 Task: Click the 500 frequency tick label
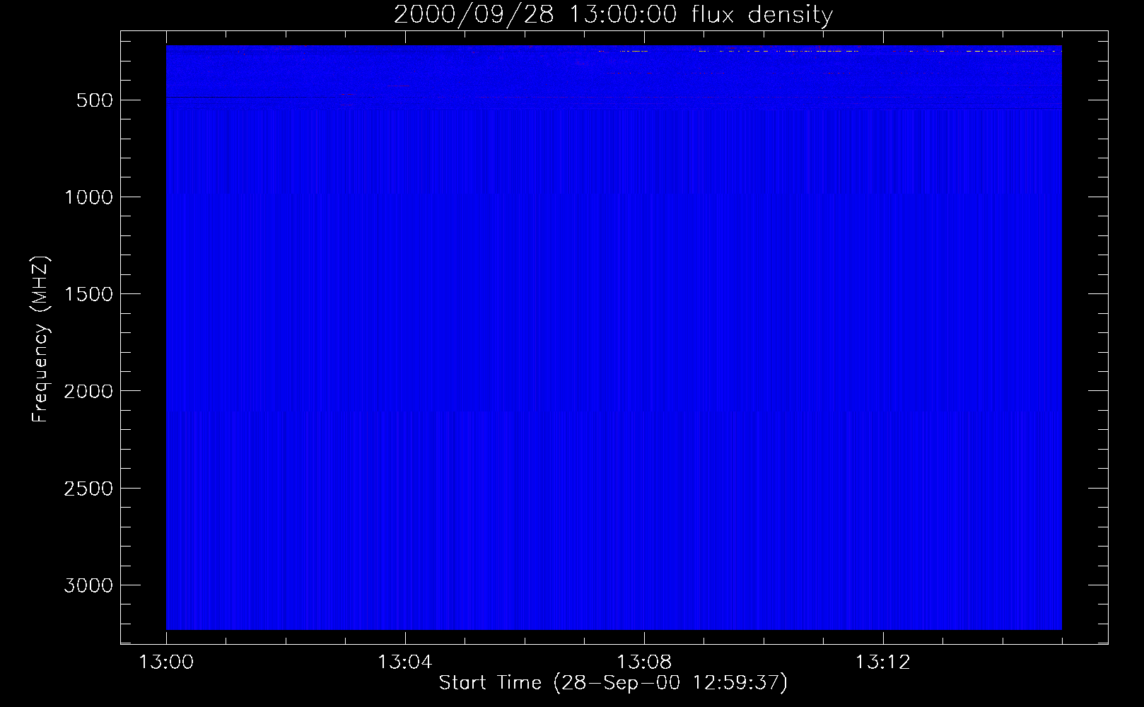pos(95,100)
